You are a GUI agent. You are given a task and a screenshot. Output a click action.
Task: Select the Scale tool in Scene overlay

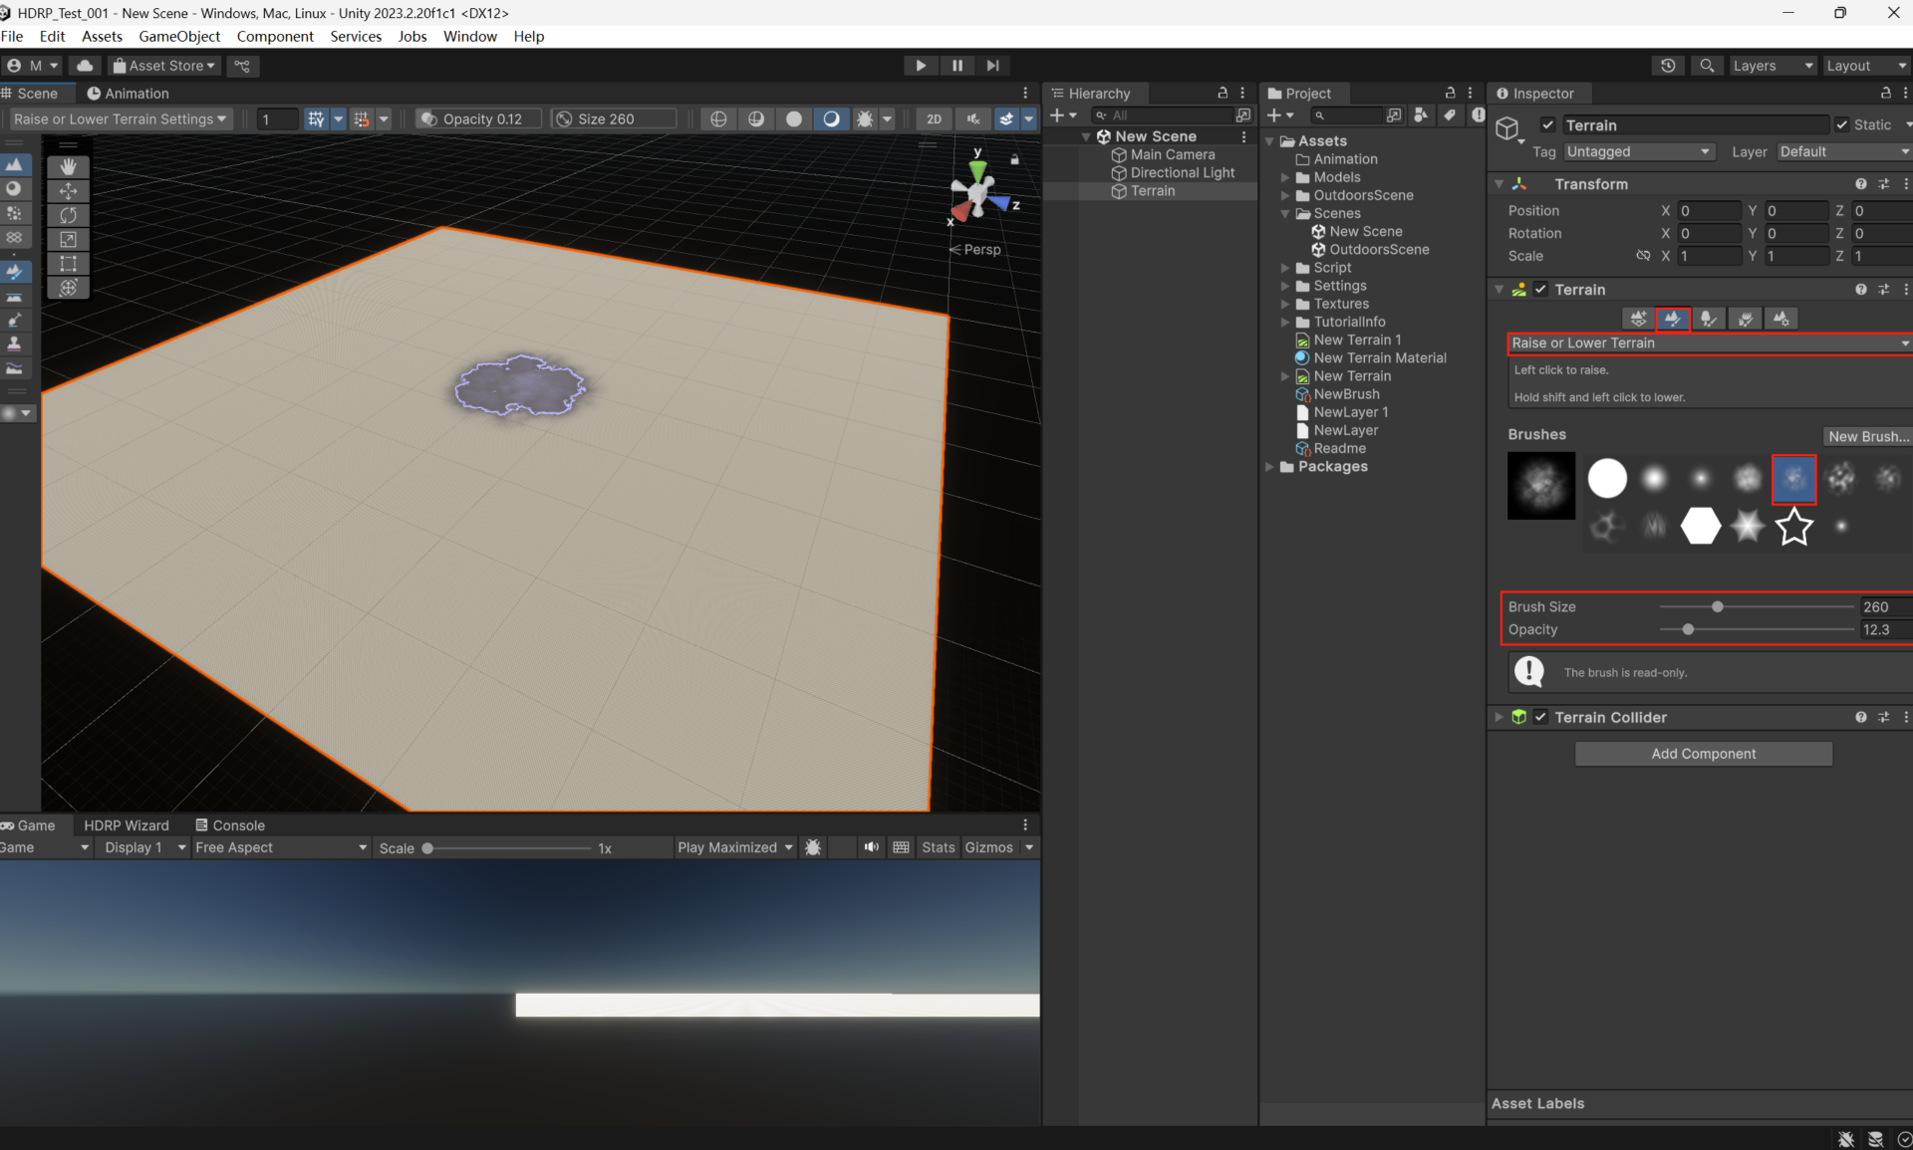point(68,239)
